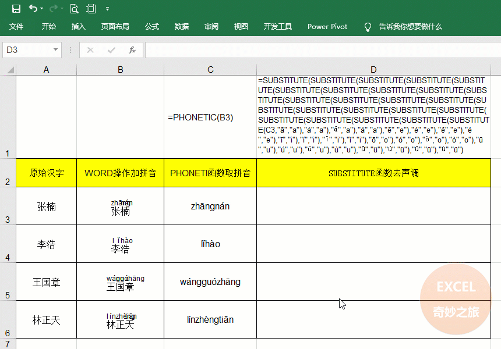Click the Undo arrow icon
Image resolution: width=501 pixels, height=349 pixels.
tap(33, 9)
